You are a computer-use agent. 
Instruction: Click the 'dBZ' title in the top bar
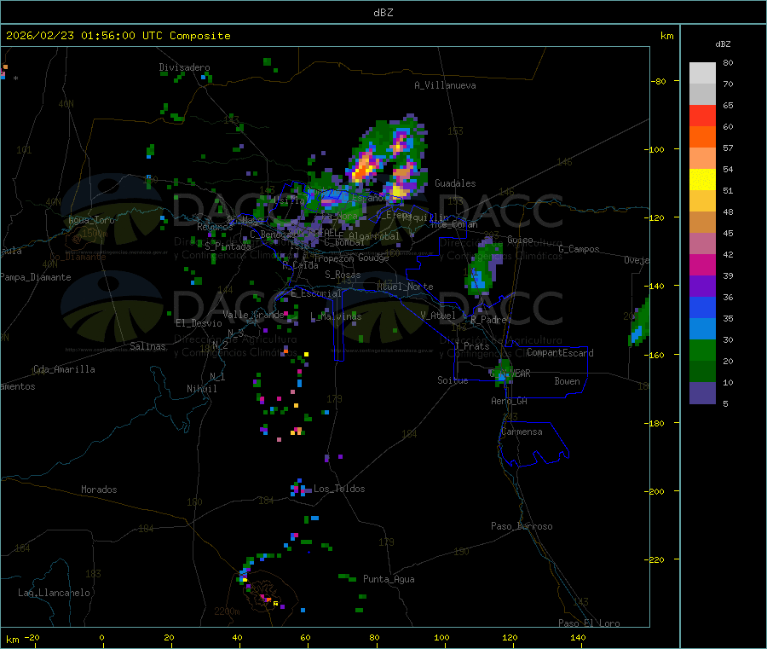point(383,13)
